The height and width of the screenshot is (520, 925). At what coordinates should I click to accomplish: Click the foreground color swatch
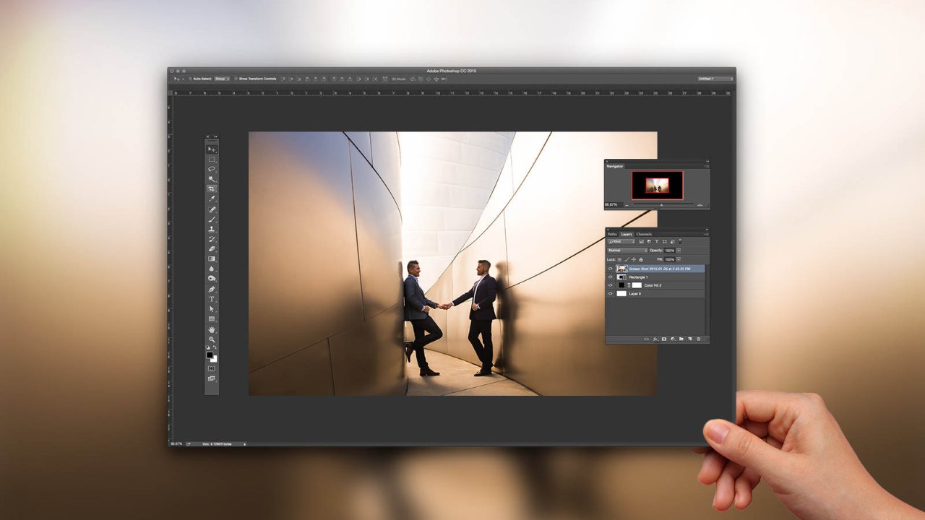click(x=210, y=355)
